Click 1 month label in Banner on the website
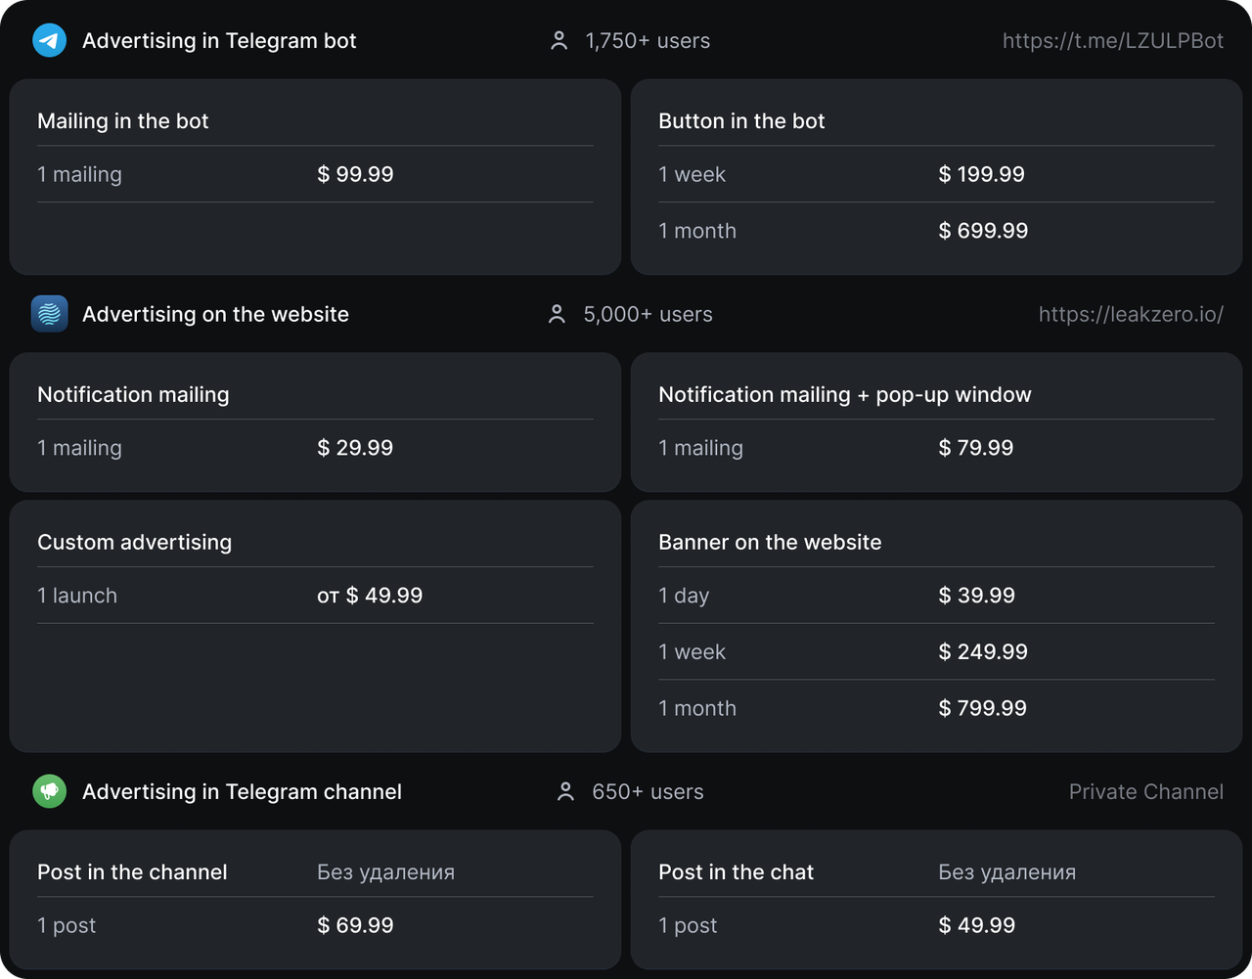This screenshot has width=1252, height=979. (697, 709)
